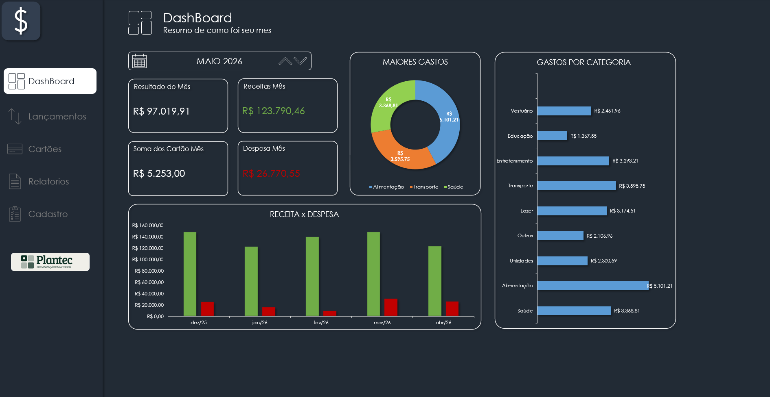Click the Lançamentos up-down arrows icon

15,117
